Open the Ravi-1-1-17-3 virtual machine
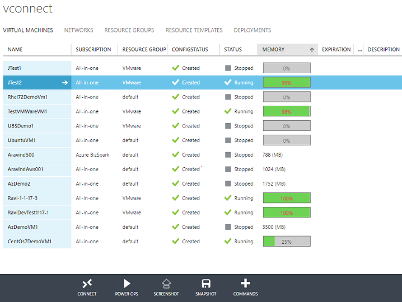Image resolution: width=402 pixels, height=302 pixels. click(23, 198)
